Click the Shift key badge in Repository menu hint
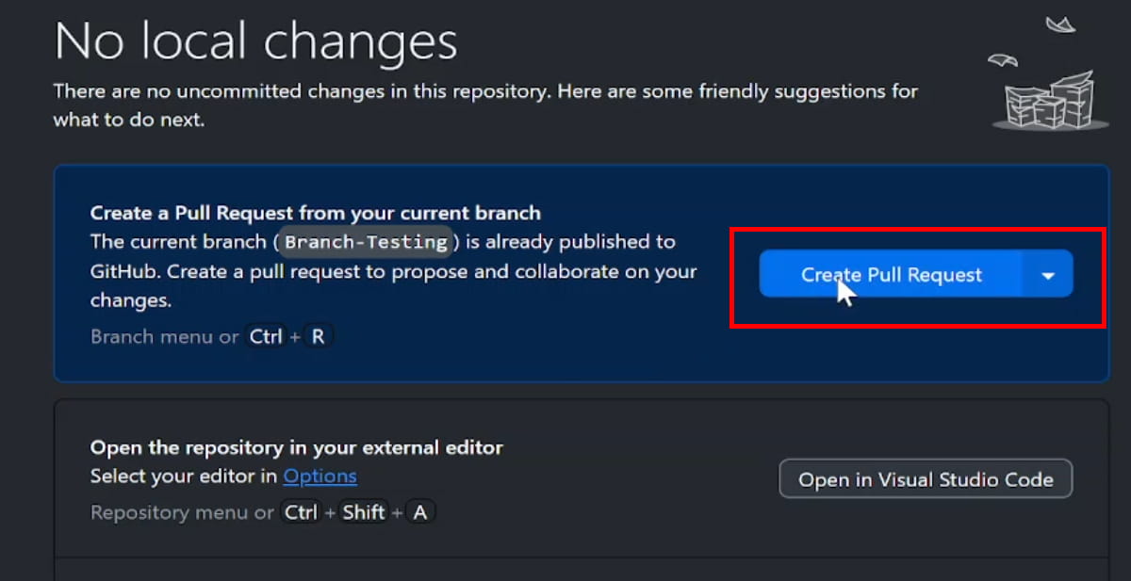The width and height of the screenshot is (1131, 581). click(363, 512)
